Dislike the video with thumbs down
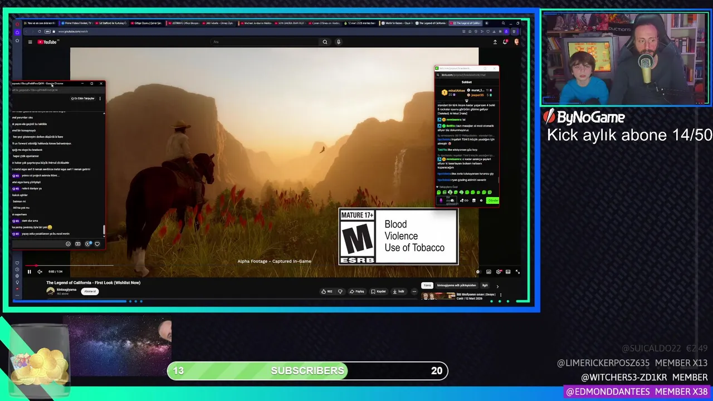Viewport: 713px width, 401px height. (340, 291)
